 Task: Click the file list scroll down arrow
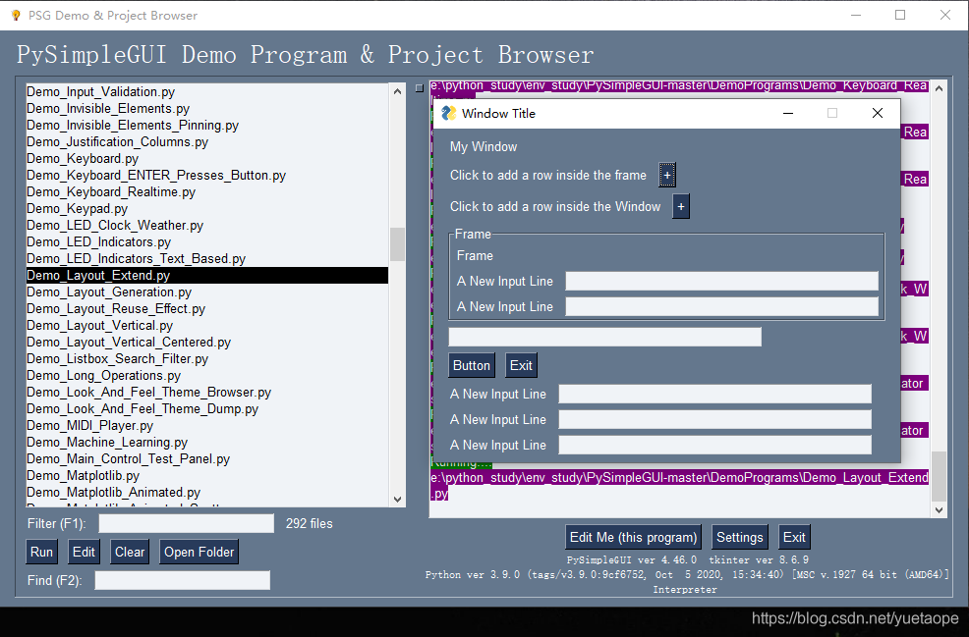[x=397, y=500]
